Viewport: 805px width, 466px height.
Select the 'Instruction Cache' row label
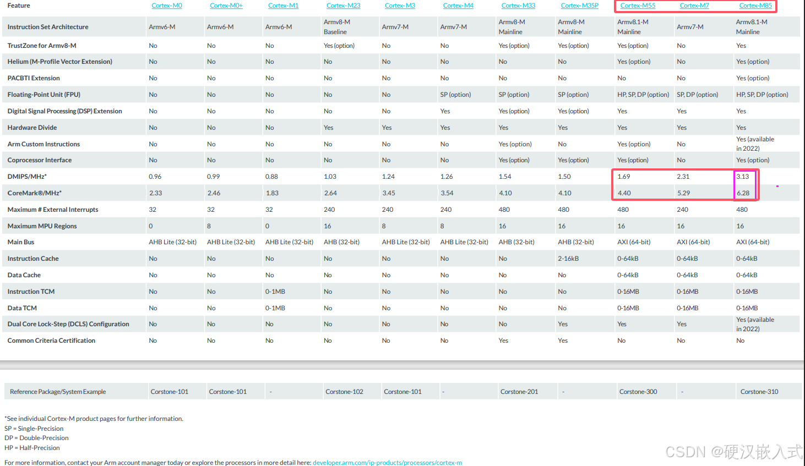coord(33,259)
